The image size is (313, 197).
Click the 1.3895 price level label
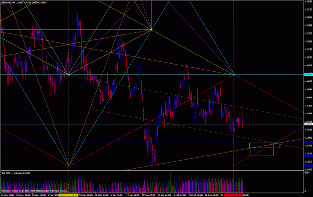click(x=309, y=138)
